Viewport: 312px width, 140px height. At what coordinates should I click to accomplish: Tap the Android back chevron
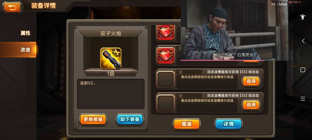click(x=303, y=41)
